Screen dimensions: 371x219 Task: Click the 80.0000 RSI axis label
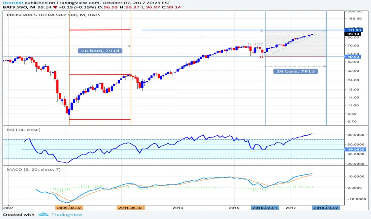(355, 135)
